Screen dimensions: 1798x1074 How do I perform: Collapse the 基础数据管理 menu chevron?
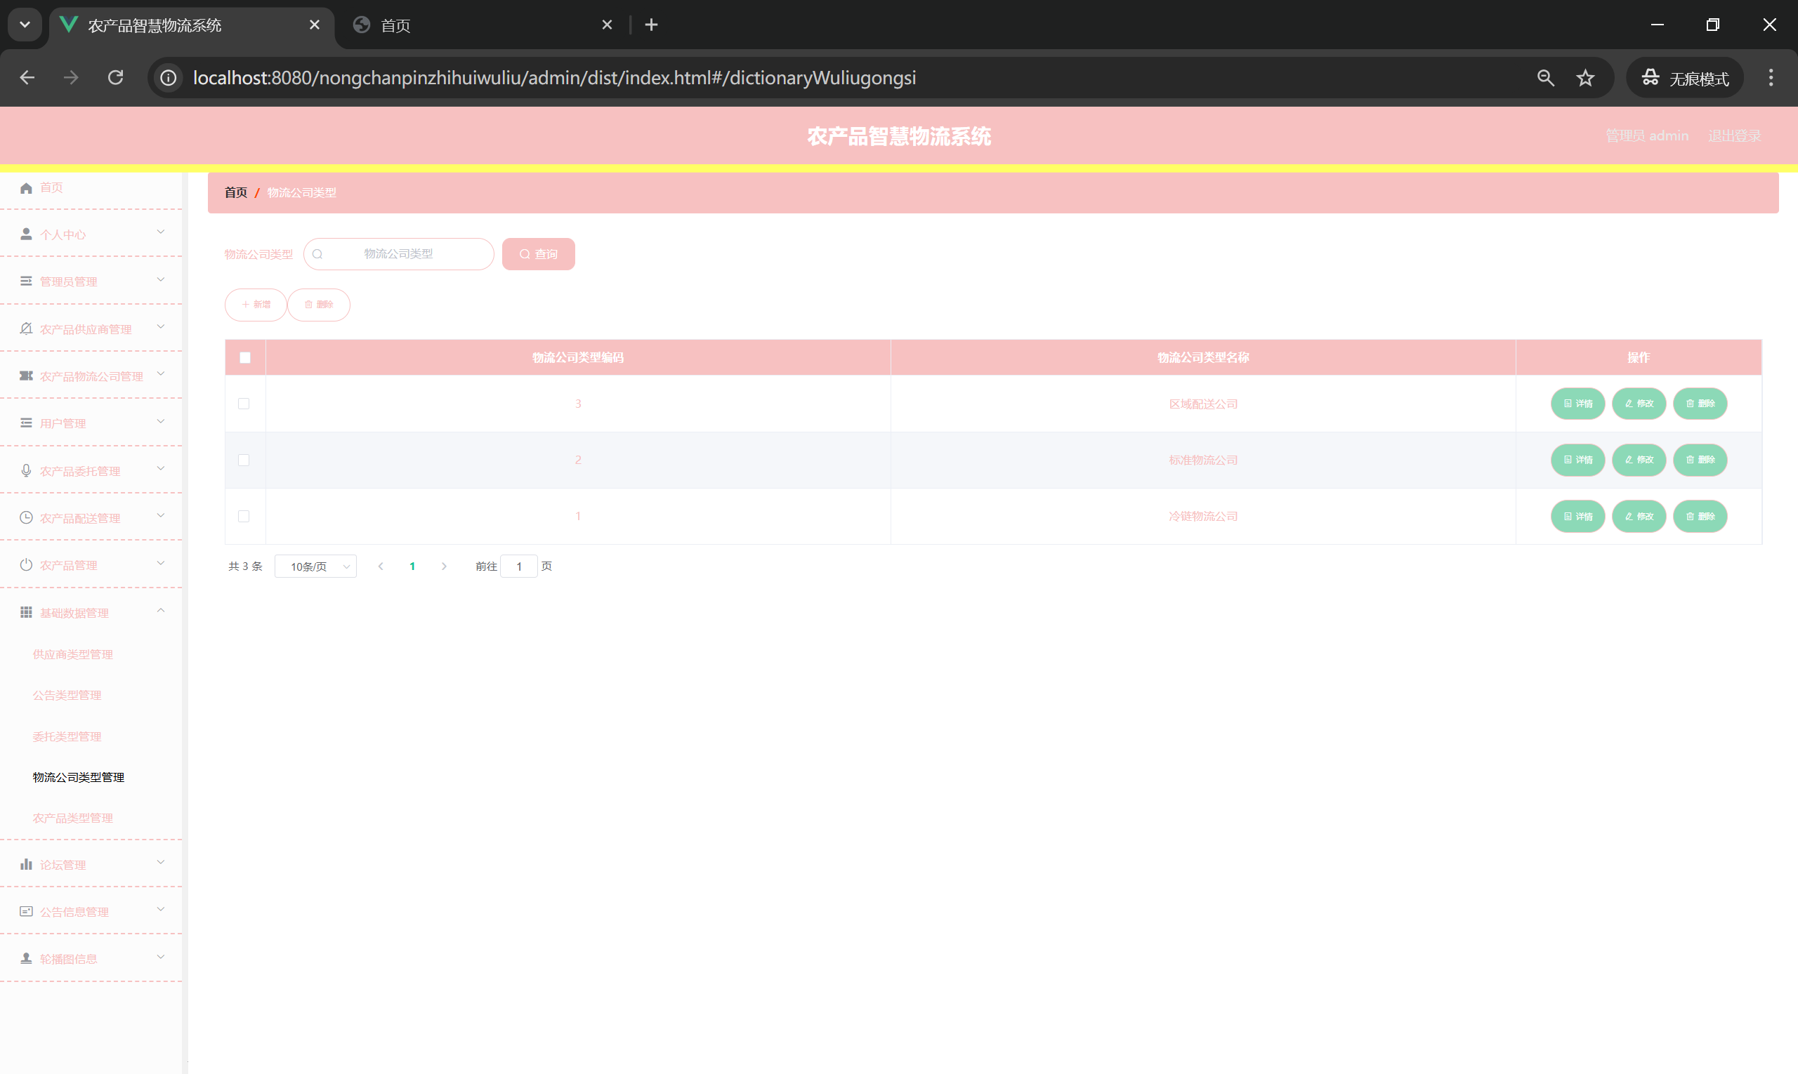[x=161, y=611]
